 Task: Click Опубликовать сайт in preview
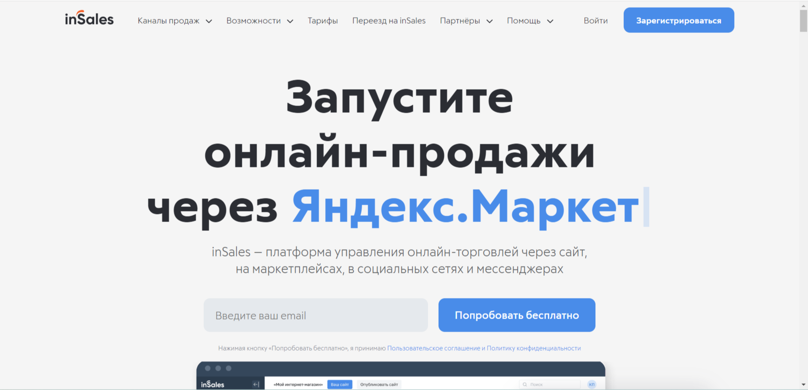(x=379, y=384)
